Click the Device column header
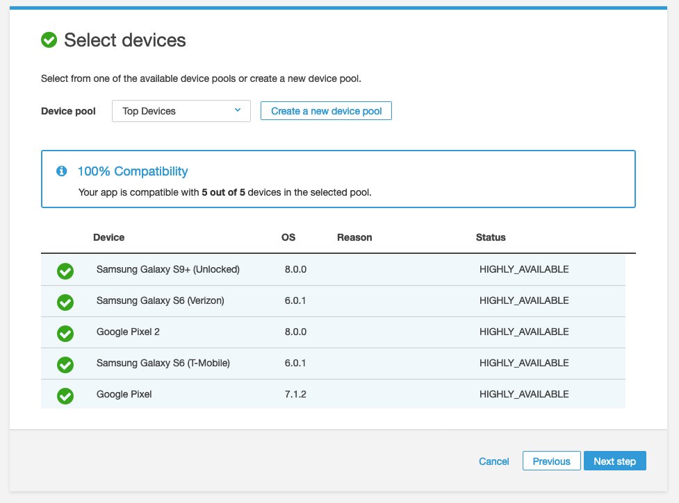The width and height of the screenshot is (679, 503). click(x=108, y=237)
